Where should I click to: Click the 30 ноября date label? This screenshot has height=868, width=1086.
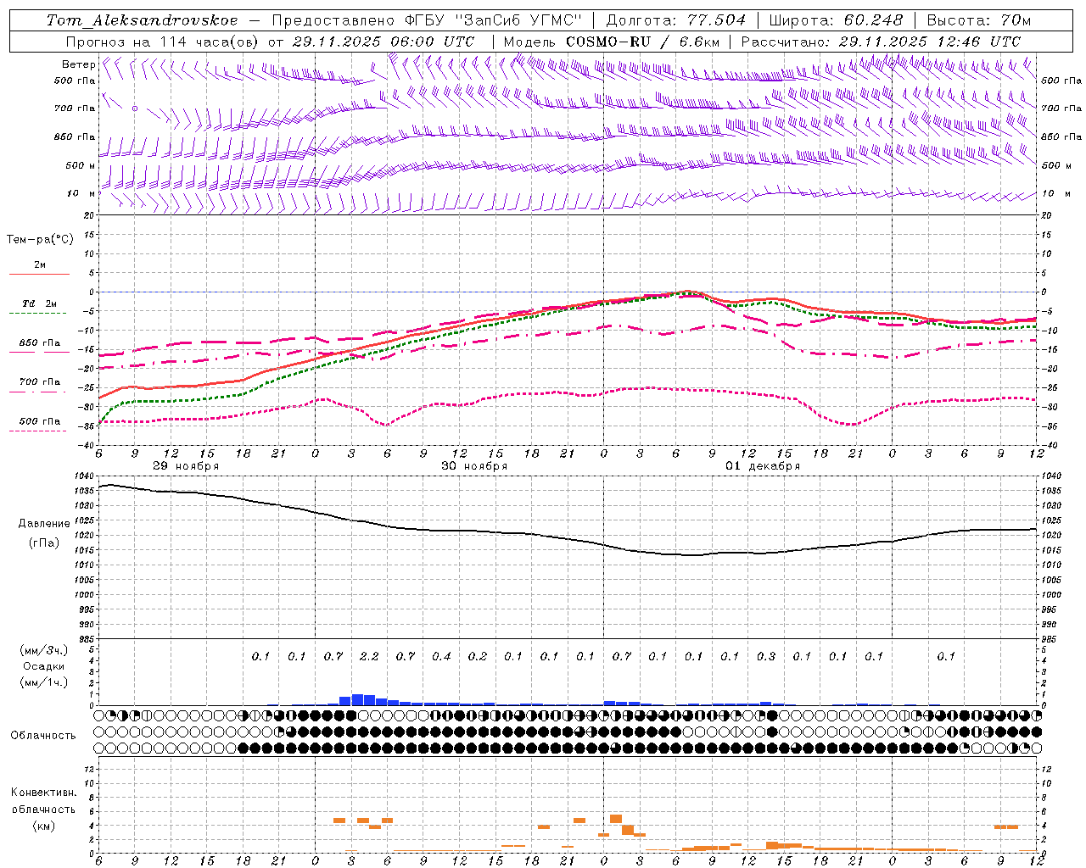click(x=474, y=465)
